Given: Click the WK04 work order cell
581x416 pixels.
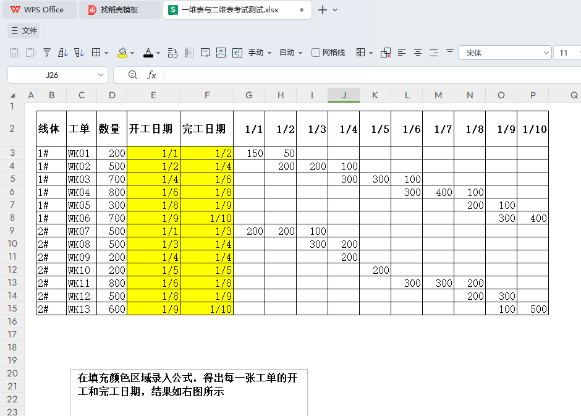Looking at the screenshot, I should coord(82,192).
